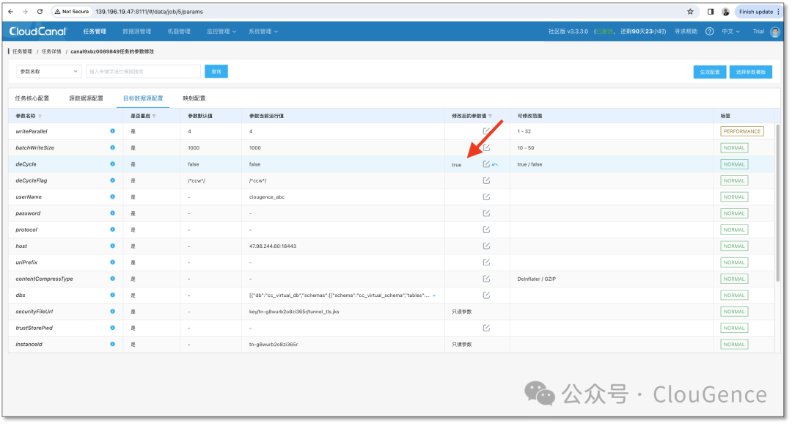
Task: Show info for deCycle parameter
Action: pyautogui.click(x=113, y=164)
